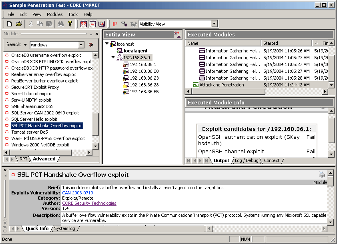Select OracleDB username overflow exploit module
The height and width of the screenshot is (244, 337).
pyautogui.click(x=46, y=55)
